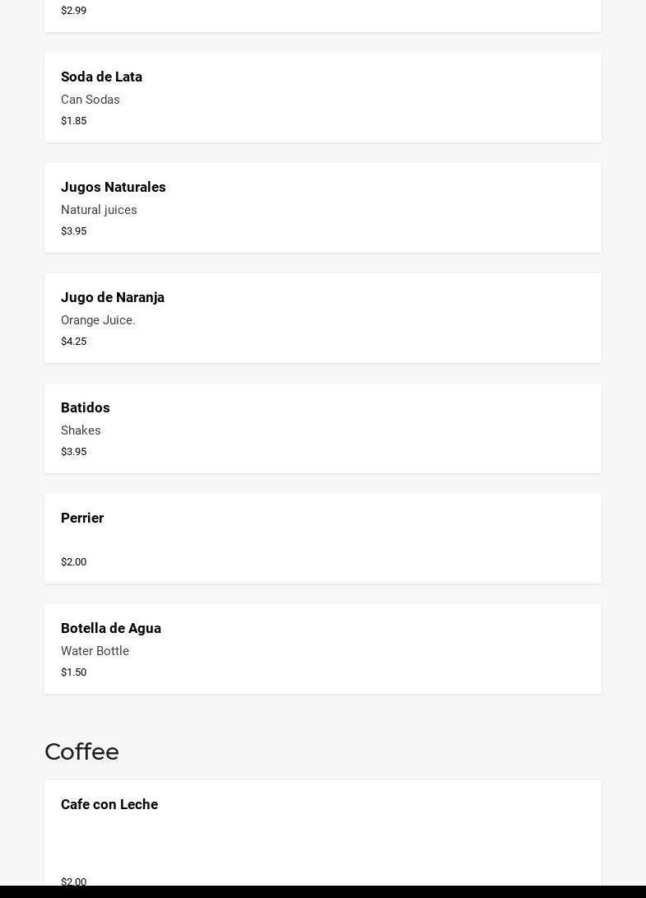Open the Soda de Lata menu item
The width and height of the screenshot is (646, 898).
pyautogui.click(x=101, y=77)
